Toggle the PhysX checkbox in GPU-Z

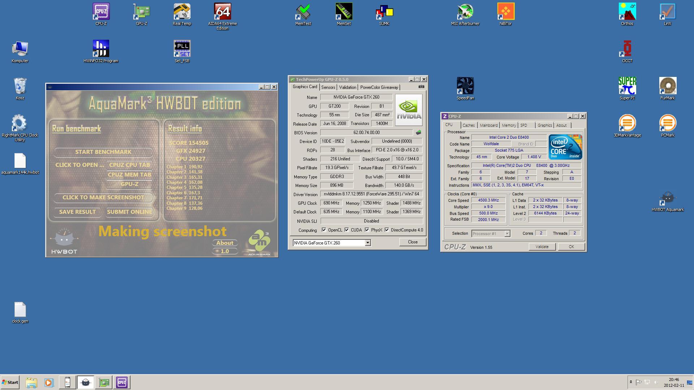click(x=367, y=230)
